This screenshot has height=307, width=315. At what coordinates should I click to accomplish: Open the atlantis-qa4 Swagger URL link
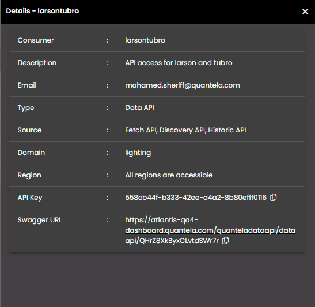tap(210, 230)
